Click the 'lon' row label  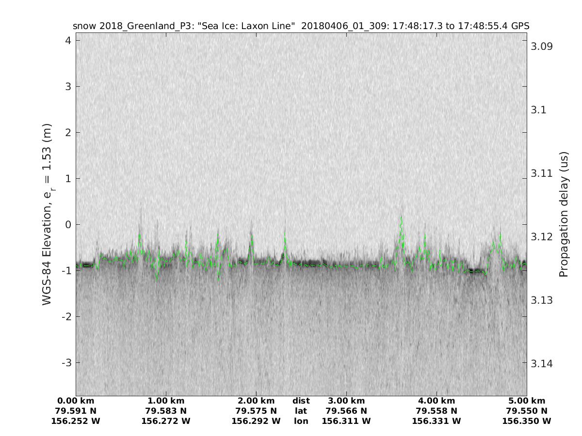point(301,421)
